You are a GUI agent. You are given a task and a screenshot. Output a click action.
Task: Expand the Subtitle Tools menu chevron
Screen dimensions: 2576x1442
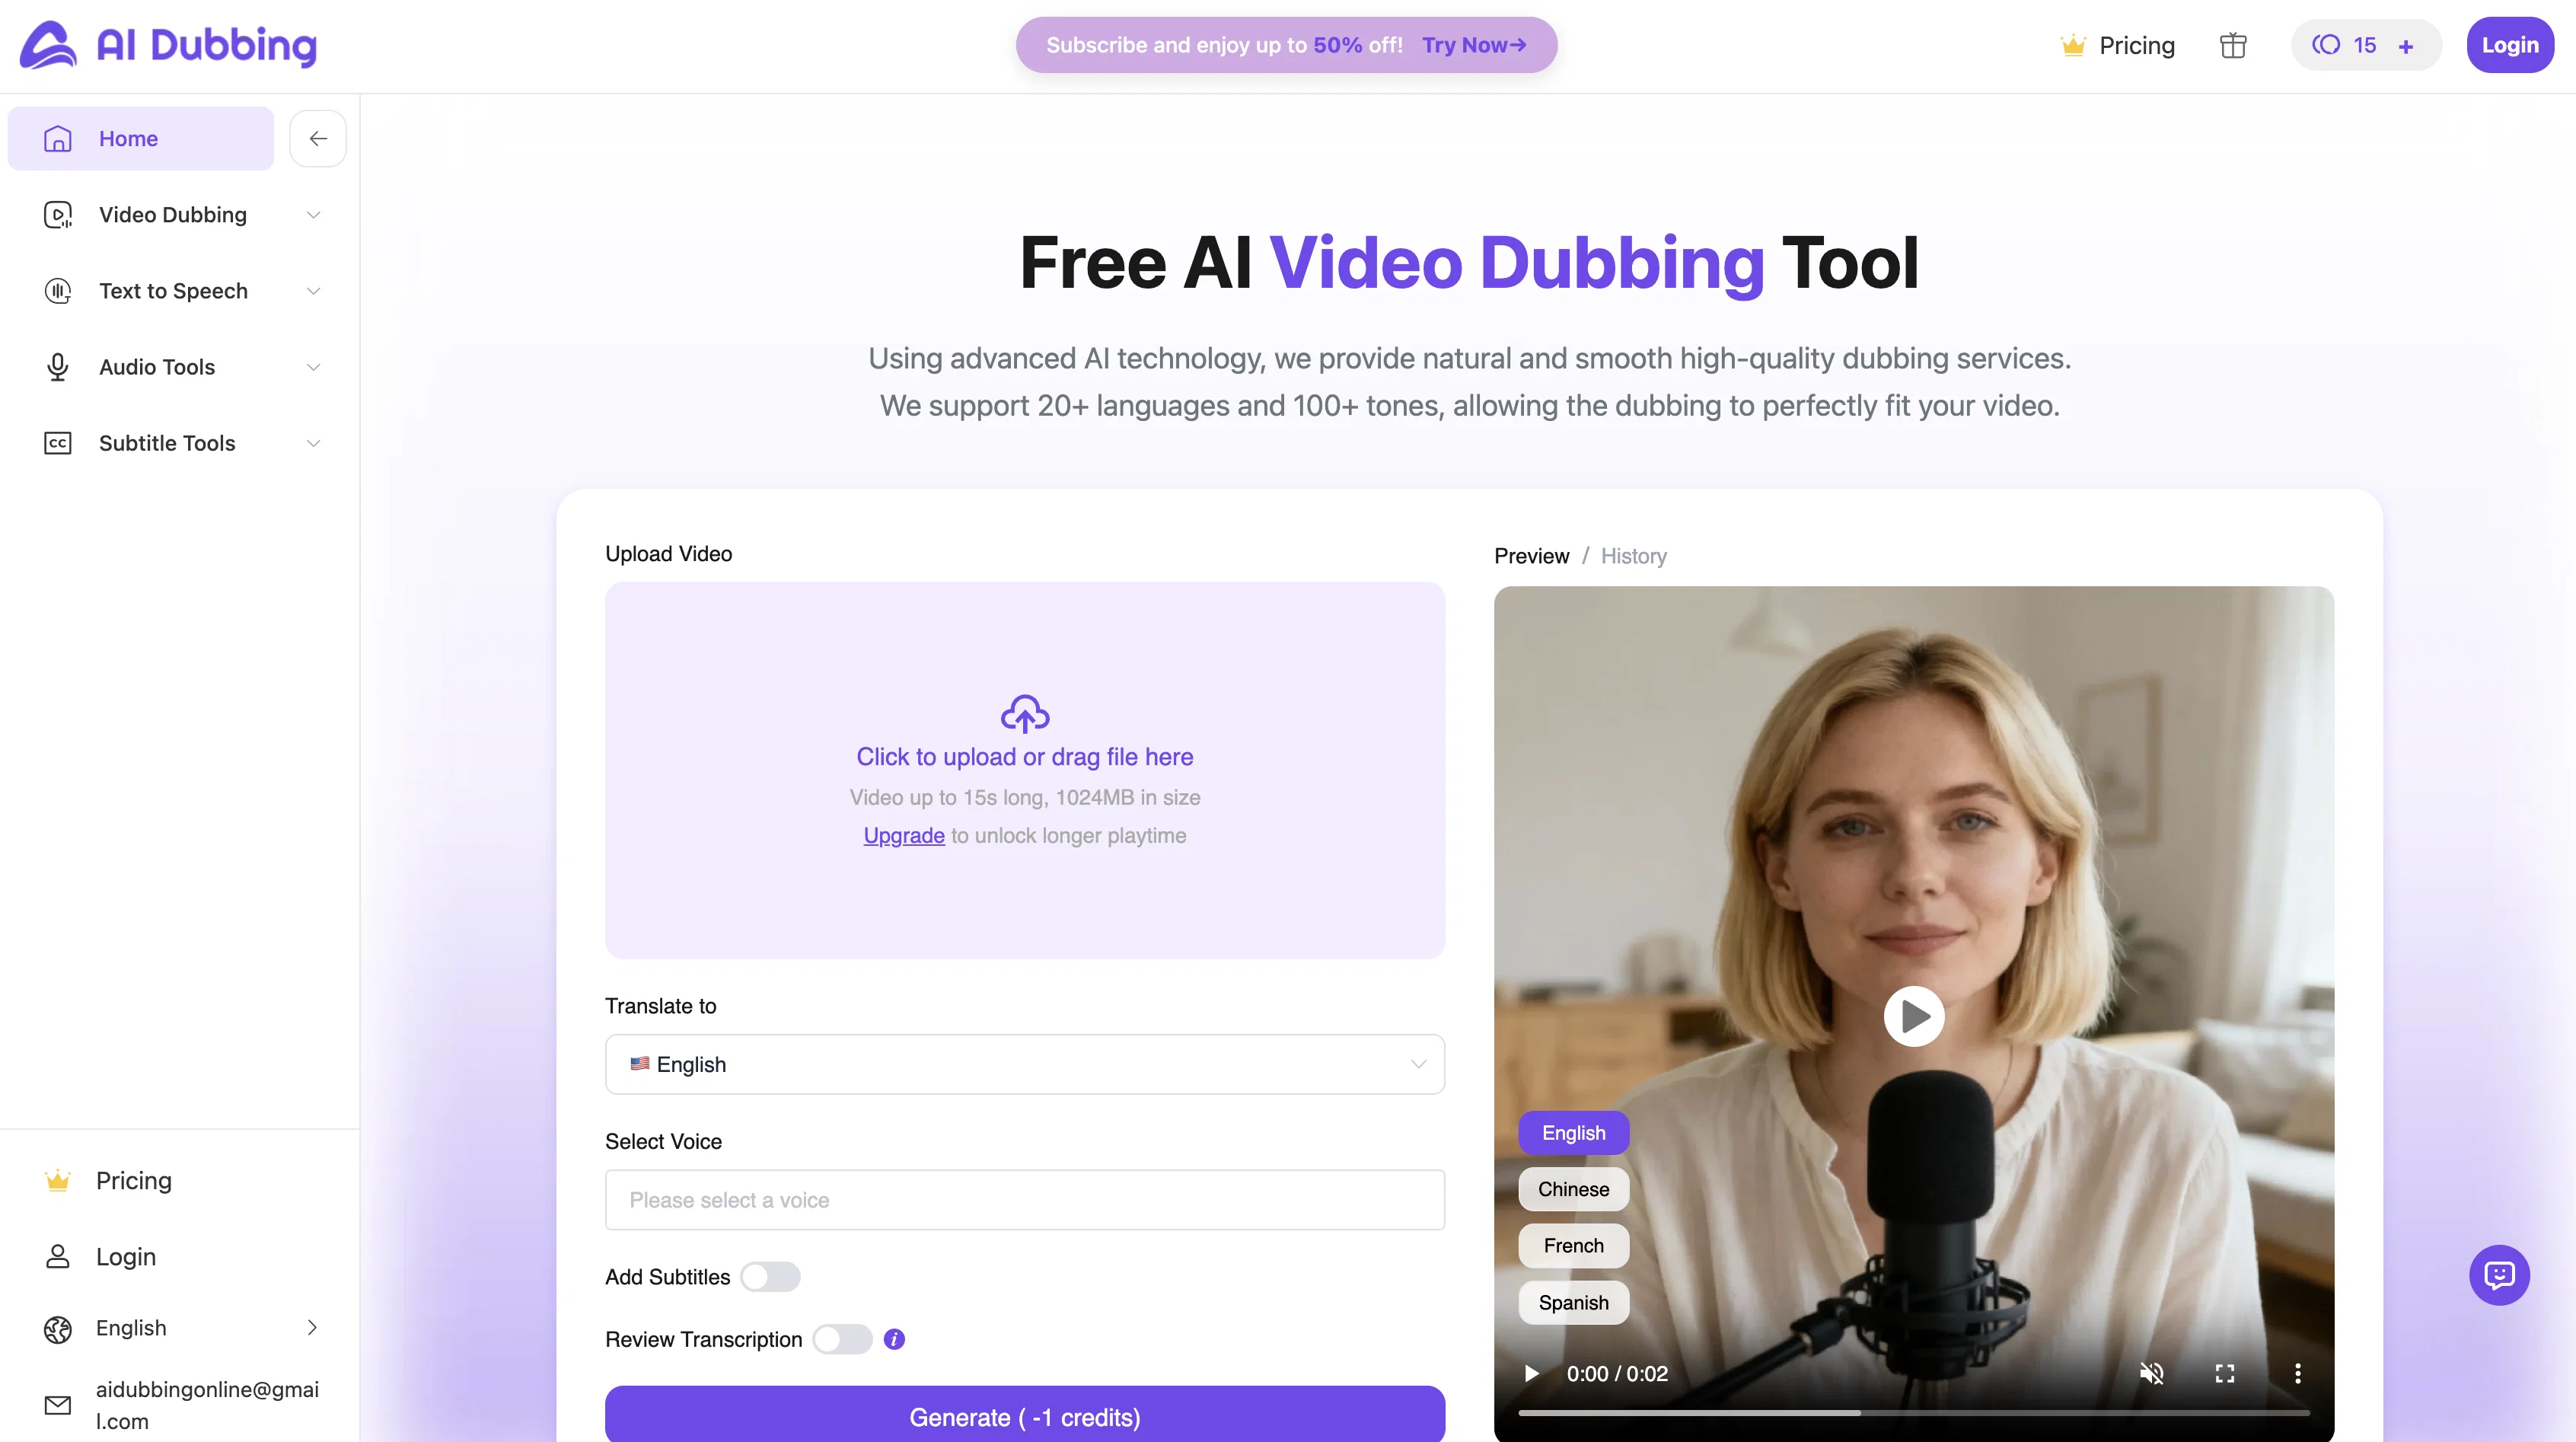point(313,443)
